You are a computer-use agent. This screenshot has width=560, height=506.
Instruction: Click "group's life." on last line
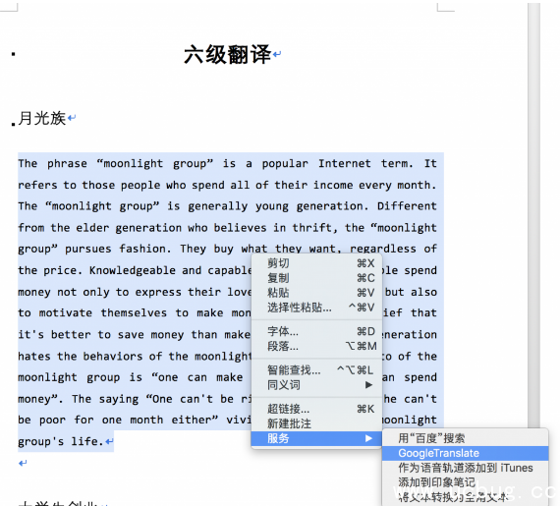click(61, 442)
